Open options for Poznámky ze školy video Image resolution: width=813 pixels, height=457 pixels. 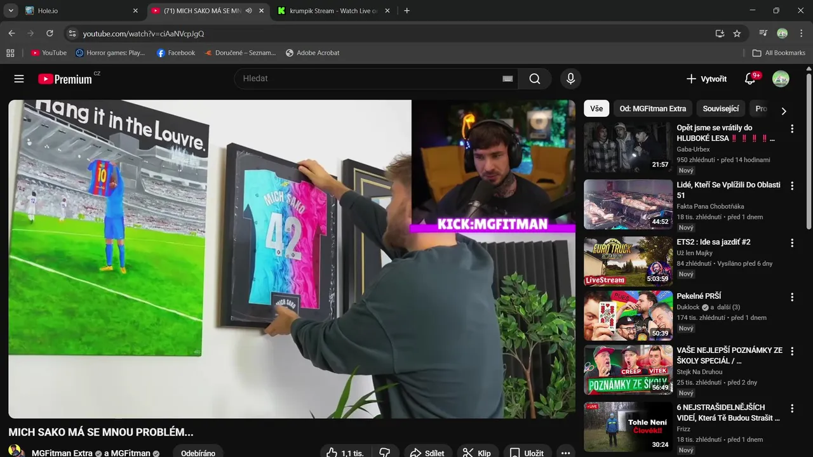[791, 351]
